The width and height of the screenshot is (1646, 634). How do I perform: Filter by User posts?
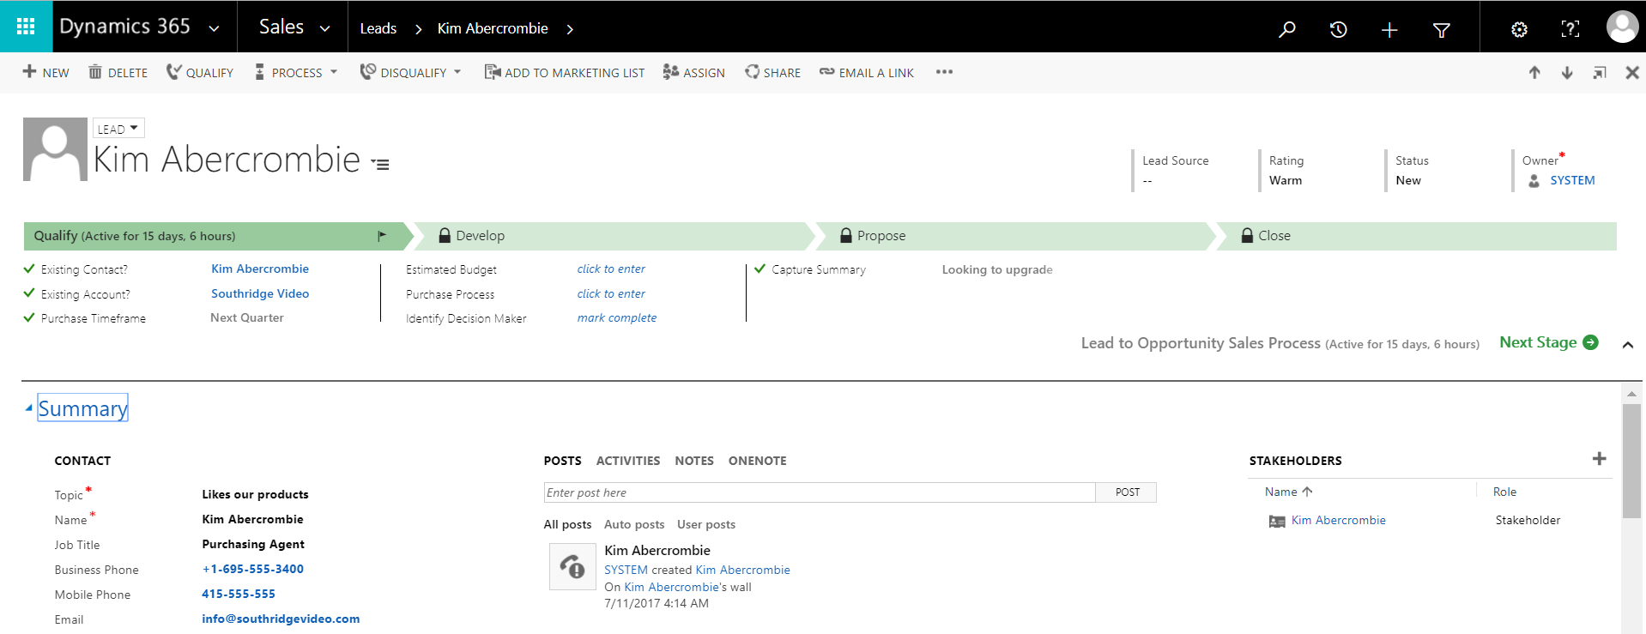(705, 524)
